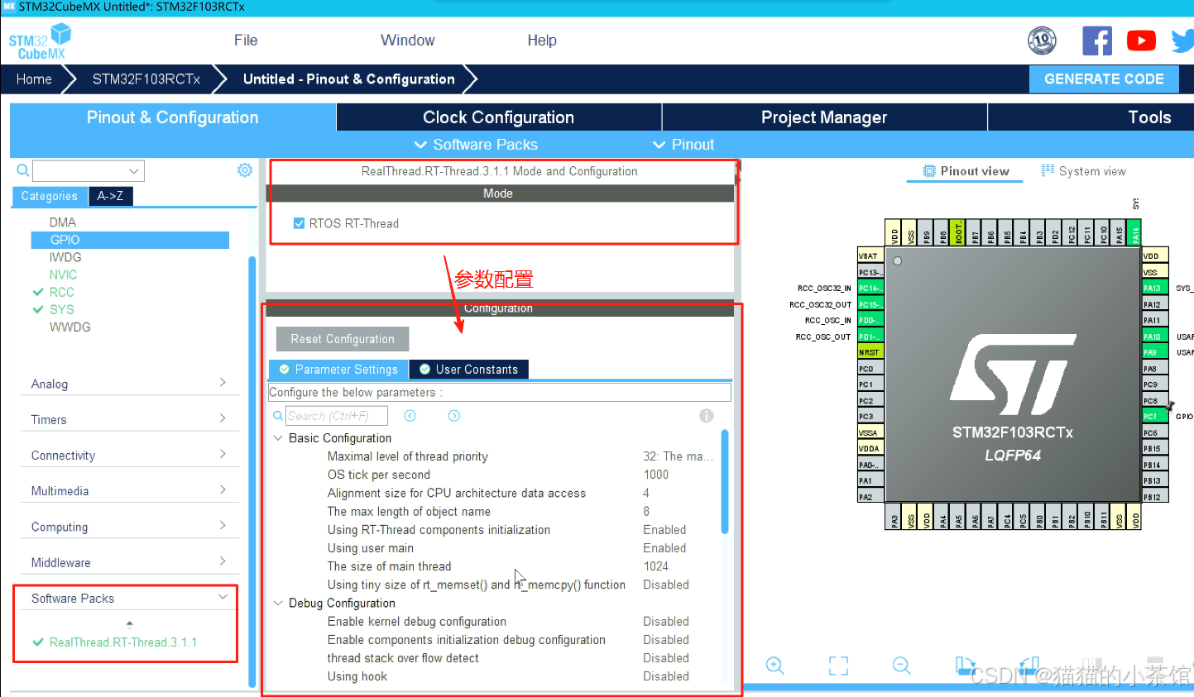Collapse the Debug Configuration group

click(279, 604)
